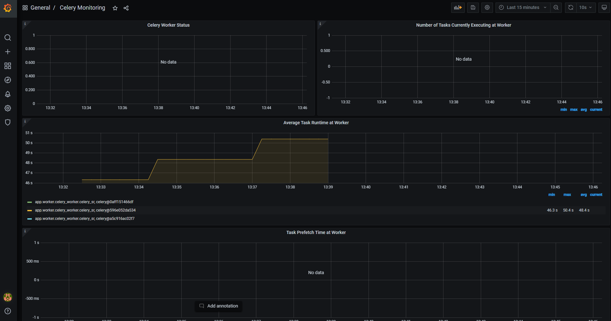Open the Last 15 minutes time picker

point(522,7)
